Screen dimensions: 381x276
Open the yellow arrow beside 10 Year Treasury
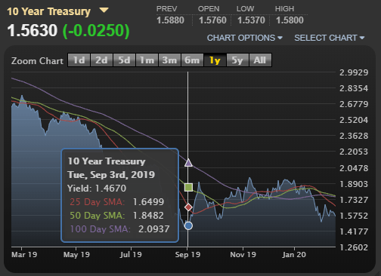pos(104,11)
